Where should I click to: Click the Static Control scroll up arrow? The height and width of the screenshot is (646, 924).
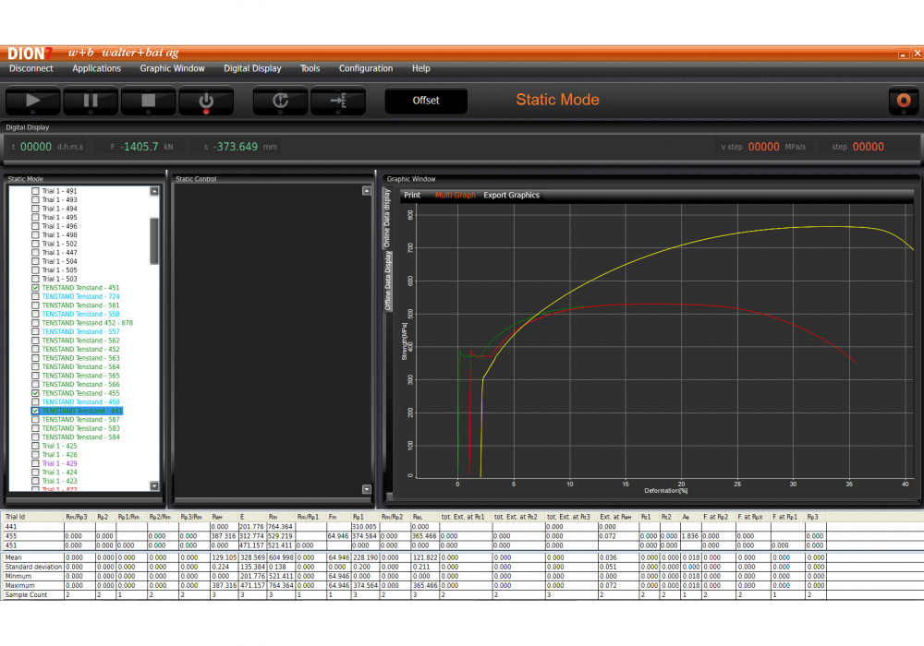(367, 191)
